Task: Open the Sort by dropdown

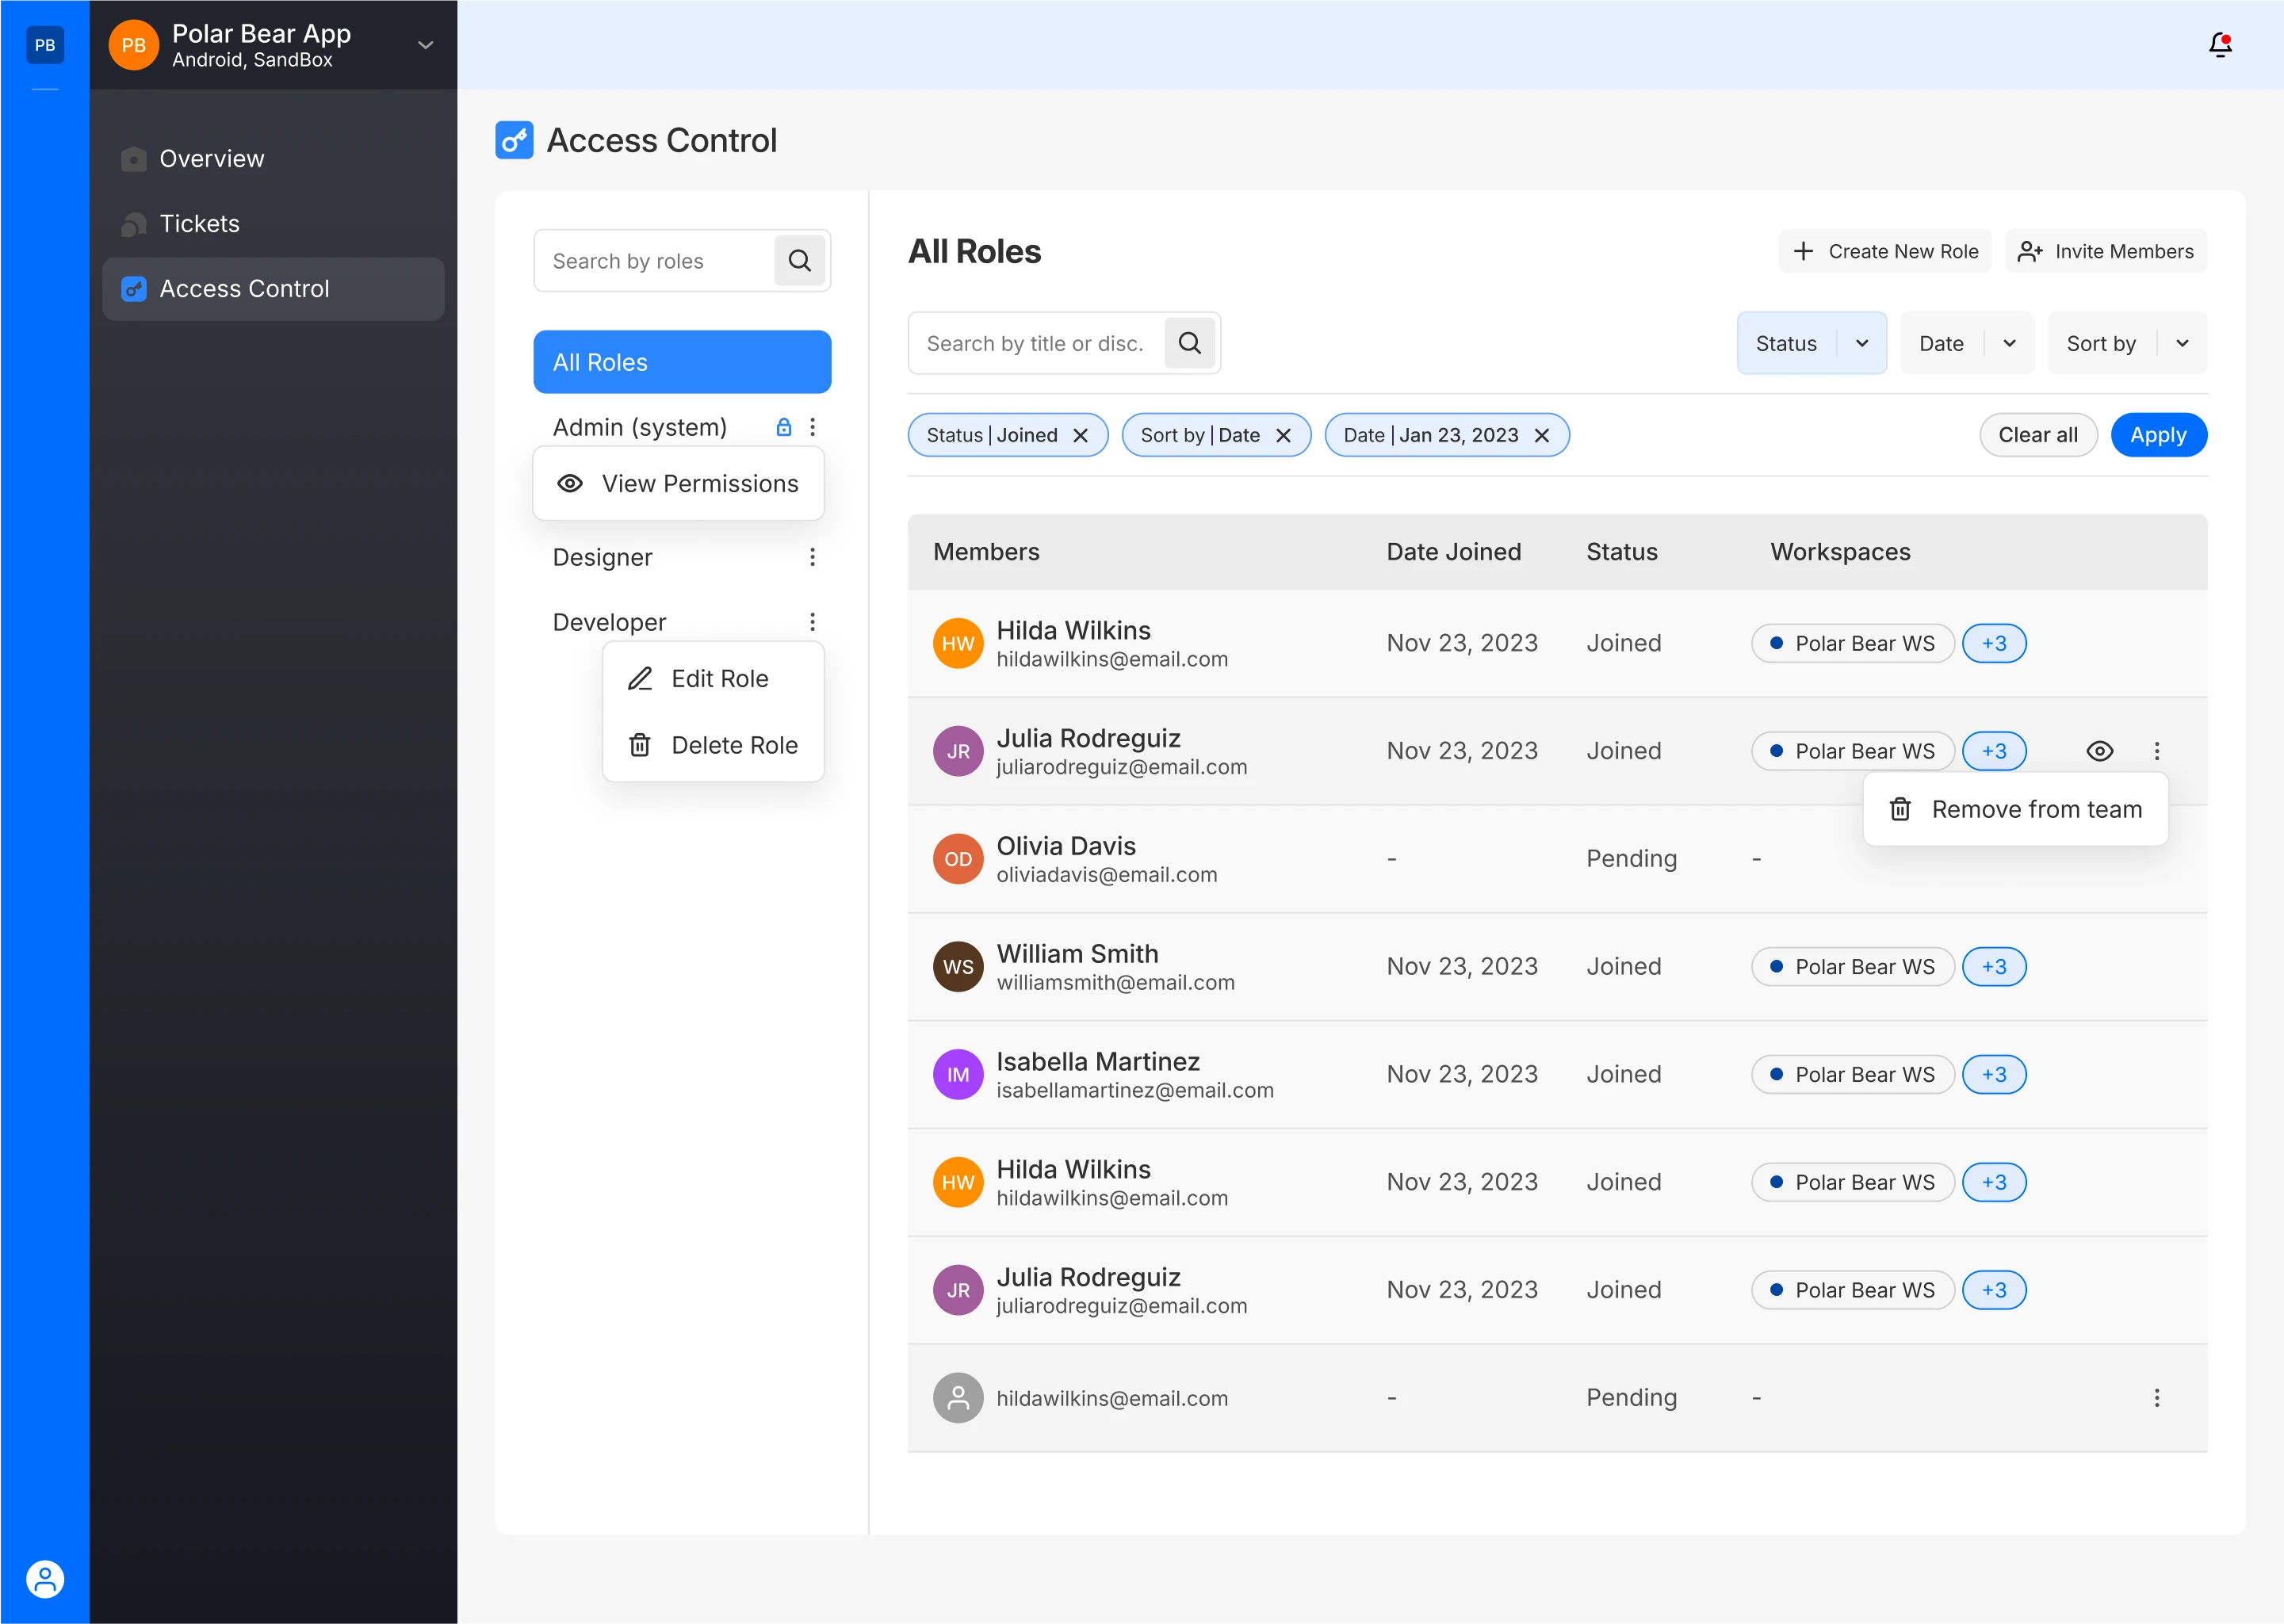Action: pyautogui.click(x=2181, y=343)
